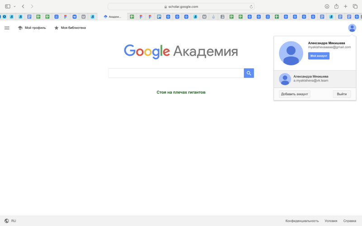Go forward with the forward arrow
The height and width of the screenshot is (226, 362).
pyautogui.click(x=32, y=6)
